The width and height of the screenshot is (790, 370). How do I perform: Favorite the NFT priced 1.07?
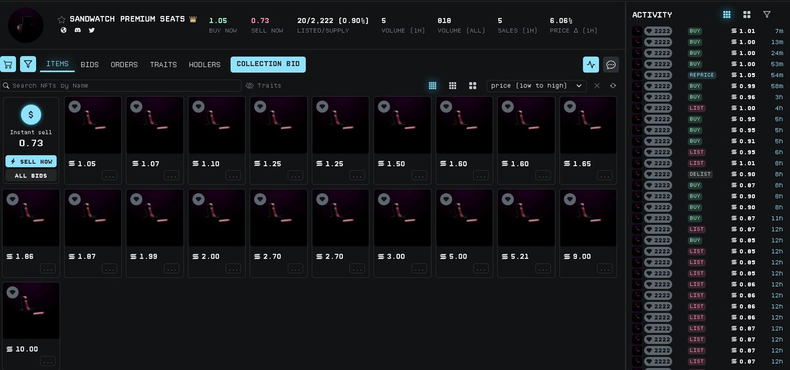136,106
